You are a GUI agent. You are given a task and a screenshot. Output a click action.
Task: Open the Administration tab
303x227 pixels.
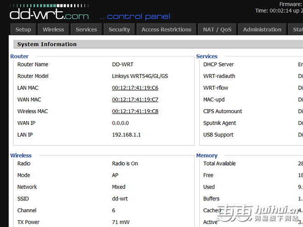[262, 29]
